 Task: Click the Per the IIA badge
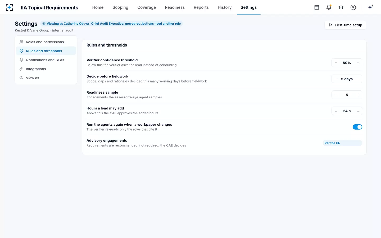tap(342, 143)
